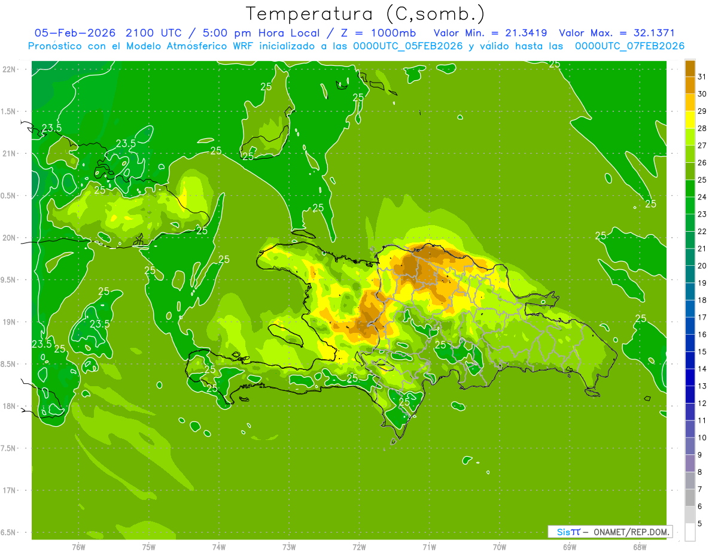Click the '73W' longitude axis label
The height and width of the screenshot is (555, 718).
click(x=289, y=547)
